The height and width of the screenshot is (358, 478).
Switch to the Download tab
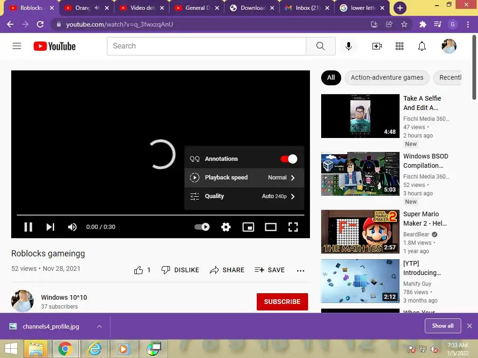point(252,8)
